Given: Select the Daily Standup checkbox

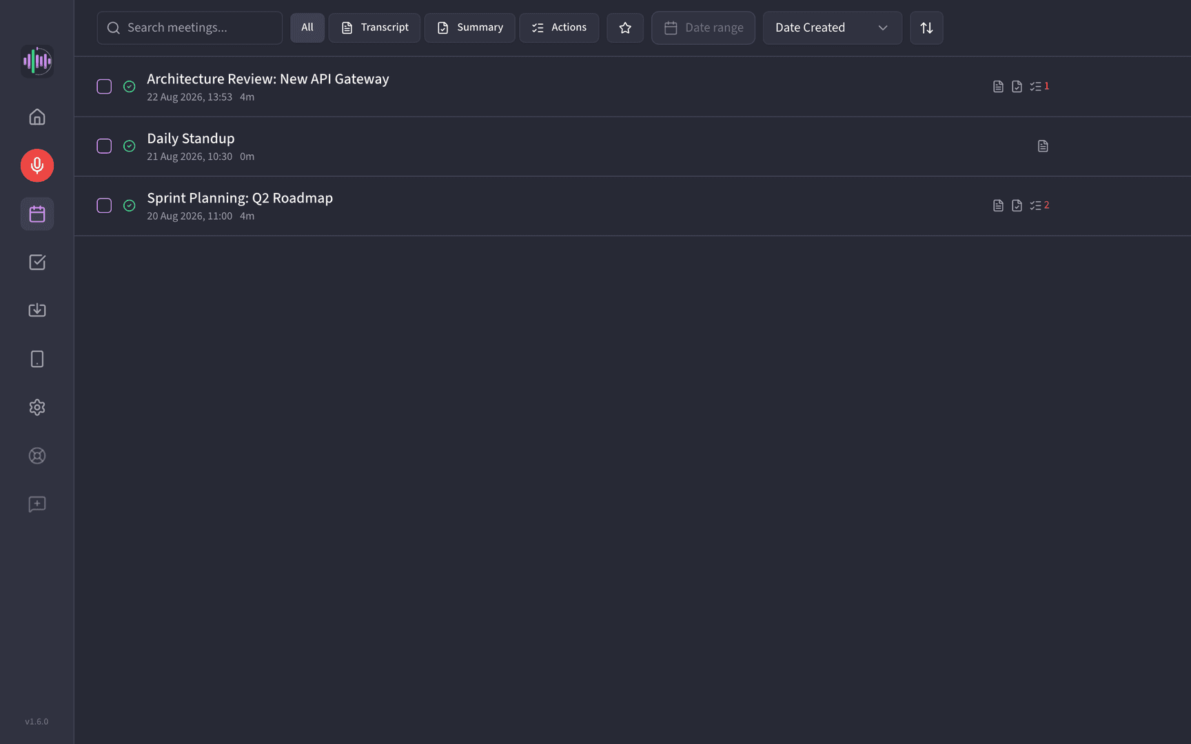Looking at the screenshot, I should [x=104, y=146].
